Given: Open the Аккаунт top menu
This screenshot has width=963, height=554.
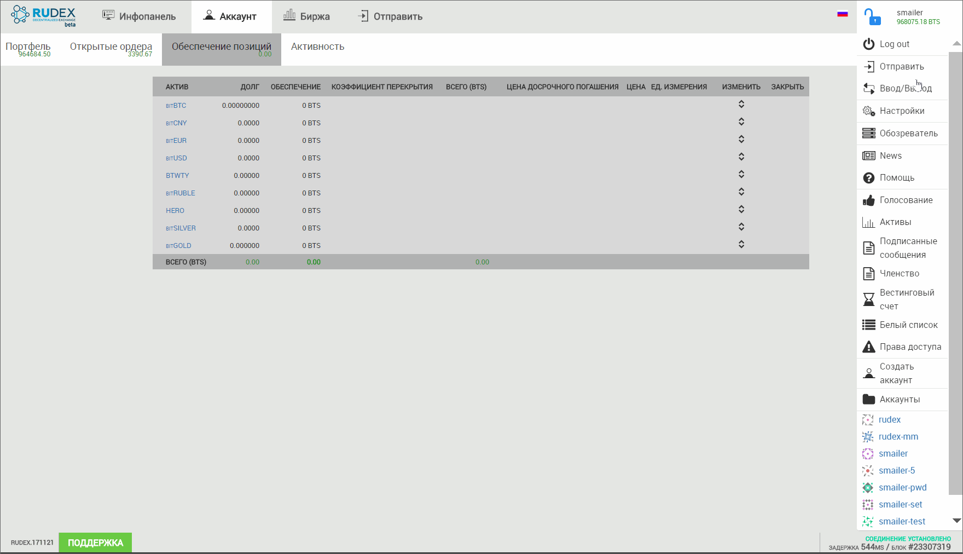Looking at the screenshot, I should (x=231, y=16).
